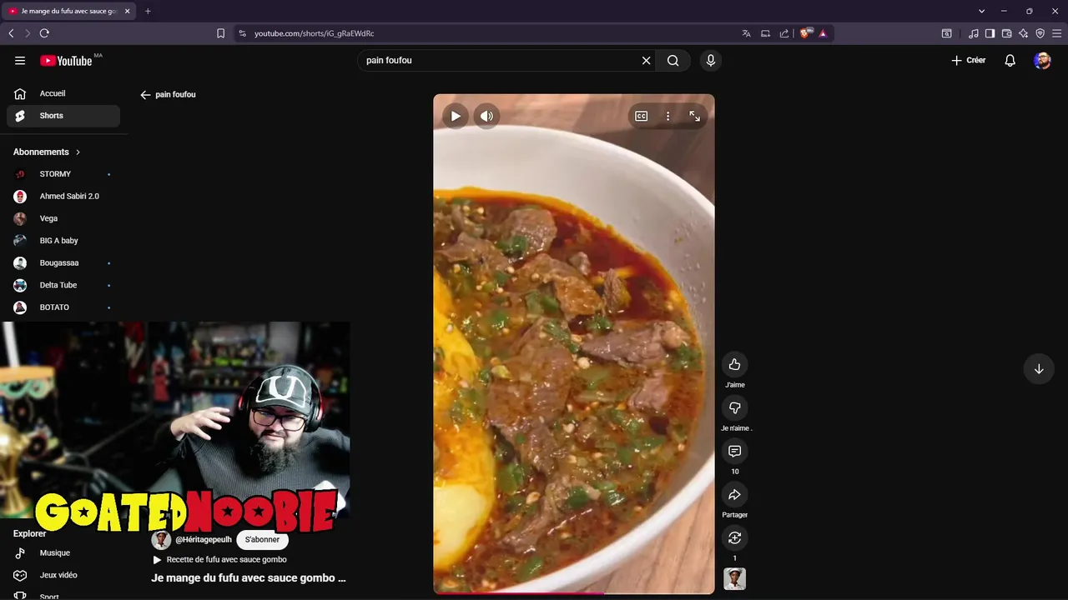Open the Ahmed Sabiri 2.0 channel

tap(63, 197)
